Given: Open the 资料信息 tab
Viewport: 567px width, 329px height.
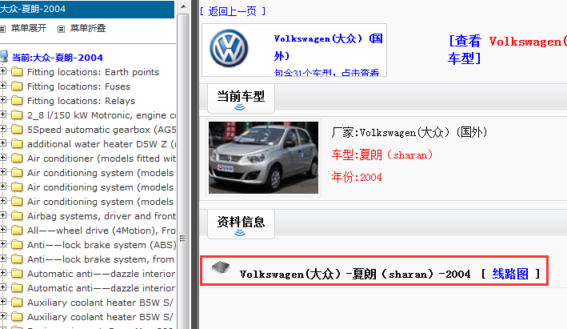Looking at the screenshot, I should tap(241, 223).
